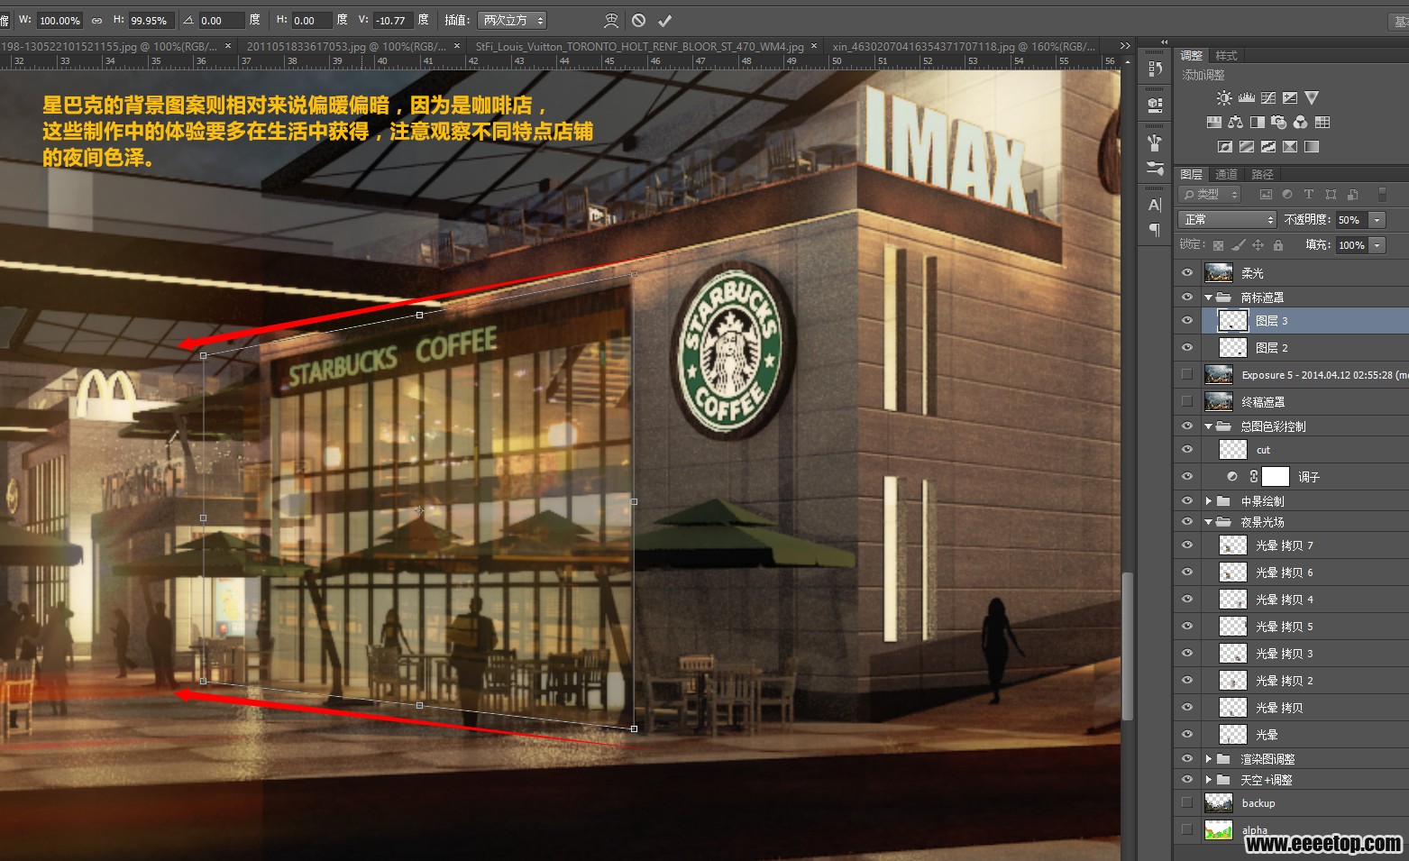Add a Black & White adjustment
1409x861 pixels.
click(1257, 122)
